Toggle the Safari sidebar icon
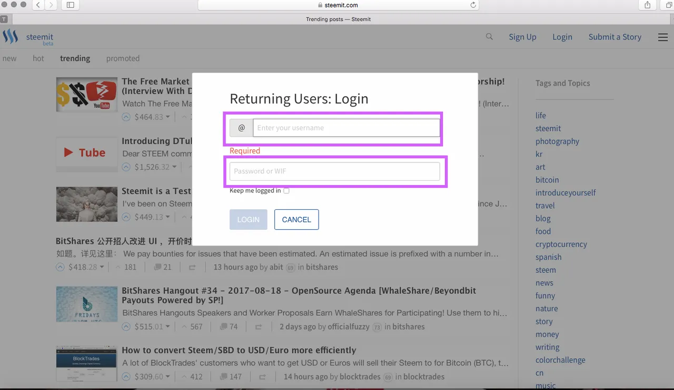Image resolution: width=674 pixels, height=390 pixels. [x=70, y=5]
